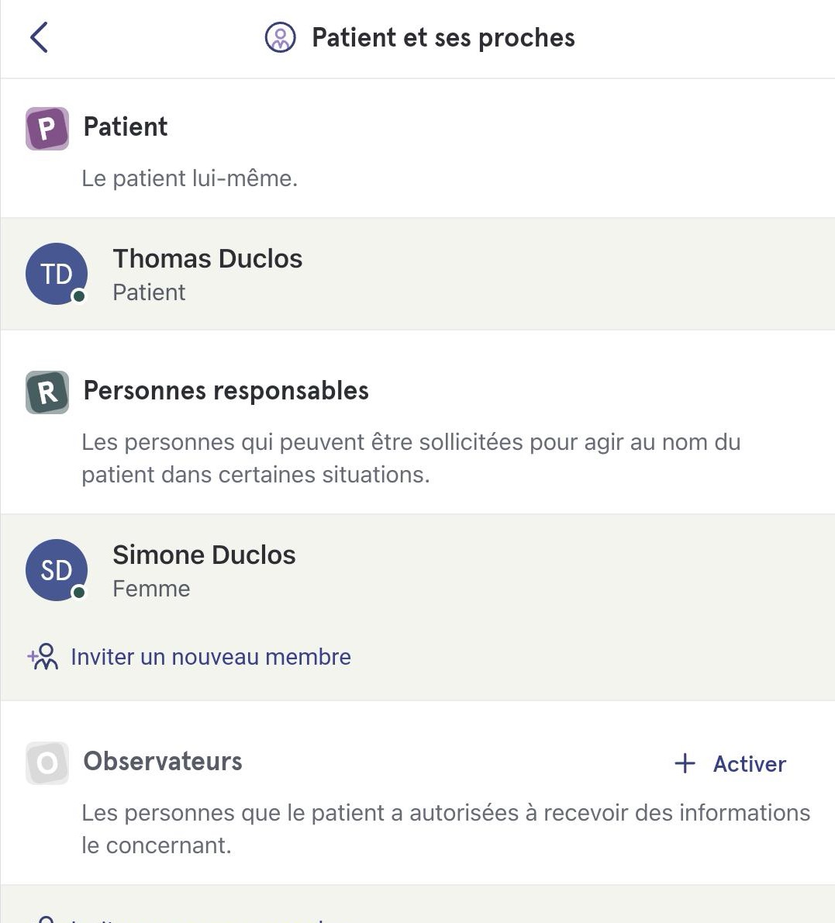
Task: Click the Observateurs section heading
Action: (162, 761)
